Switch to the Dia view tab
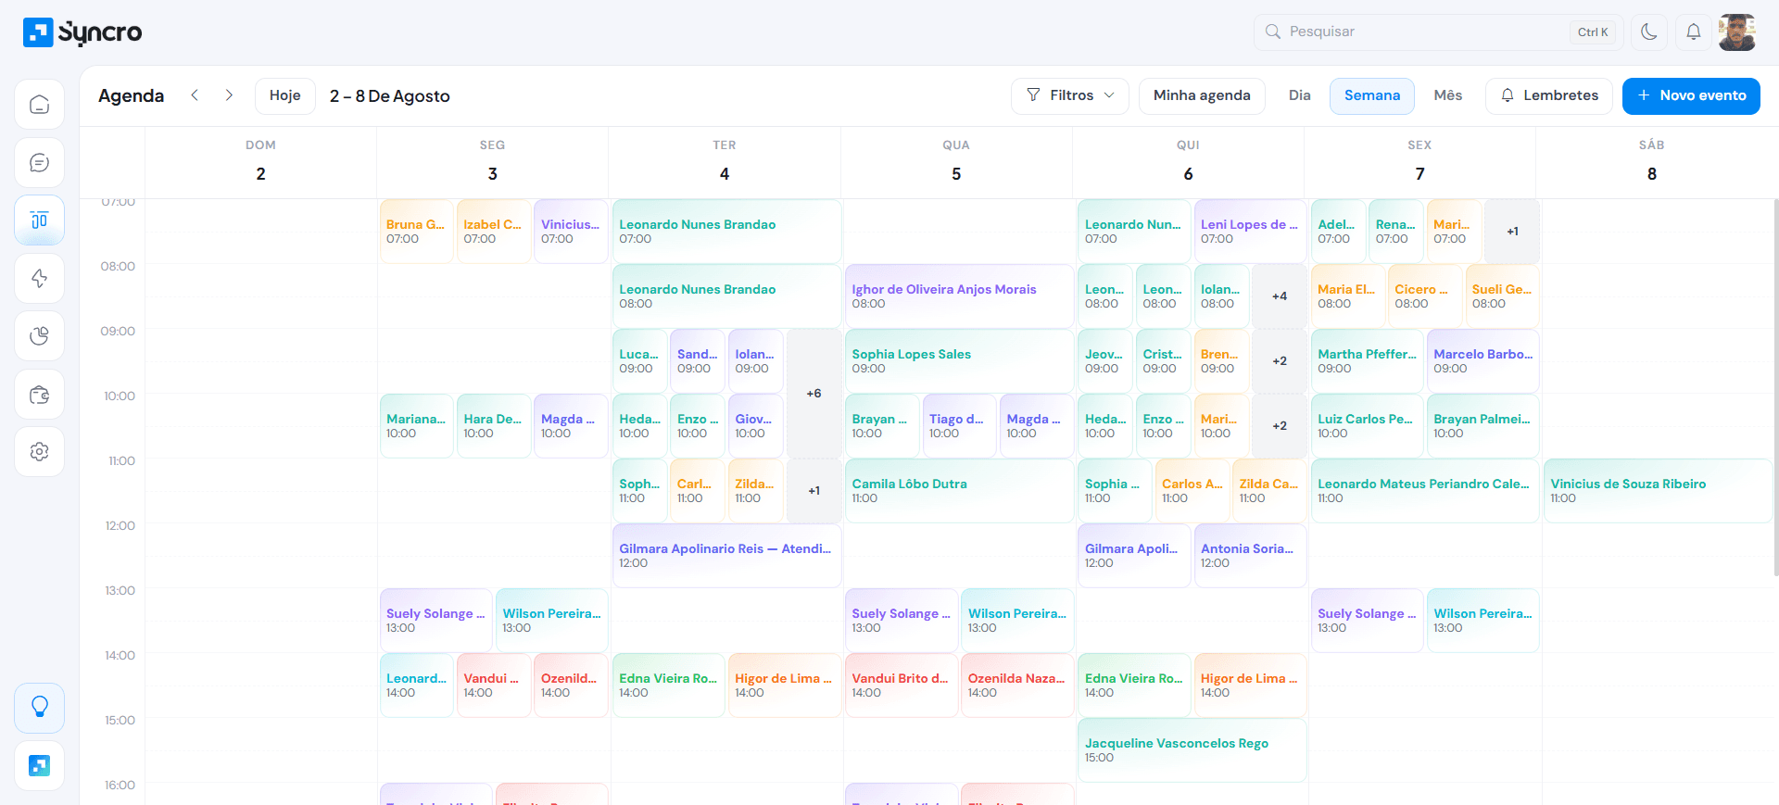Viewport: 1779px width, 805px height. click(1299, 95)
